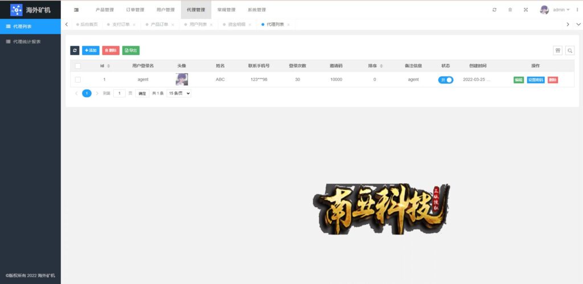Click the green 编辑 row button

[519, 80]
